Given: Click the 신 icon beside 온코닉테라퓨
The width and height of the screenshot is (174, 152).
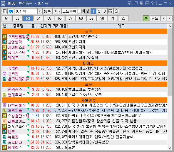Looking at the screenshot, I should click(x=4, y=79).
